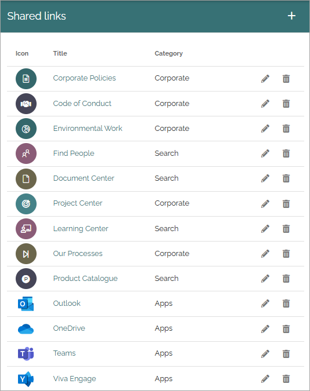This screenshot has height=391, width=310.
Task: Click the Outlook app icon
Action: click(x=26, y=304)
